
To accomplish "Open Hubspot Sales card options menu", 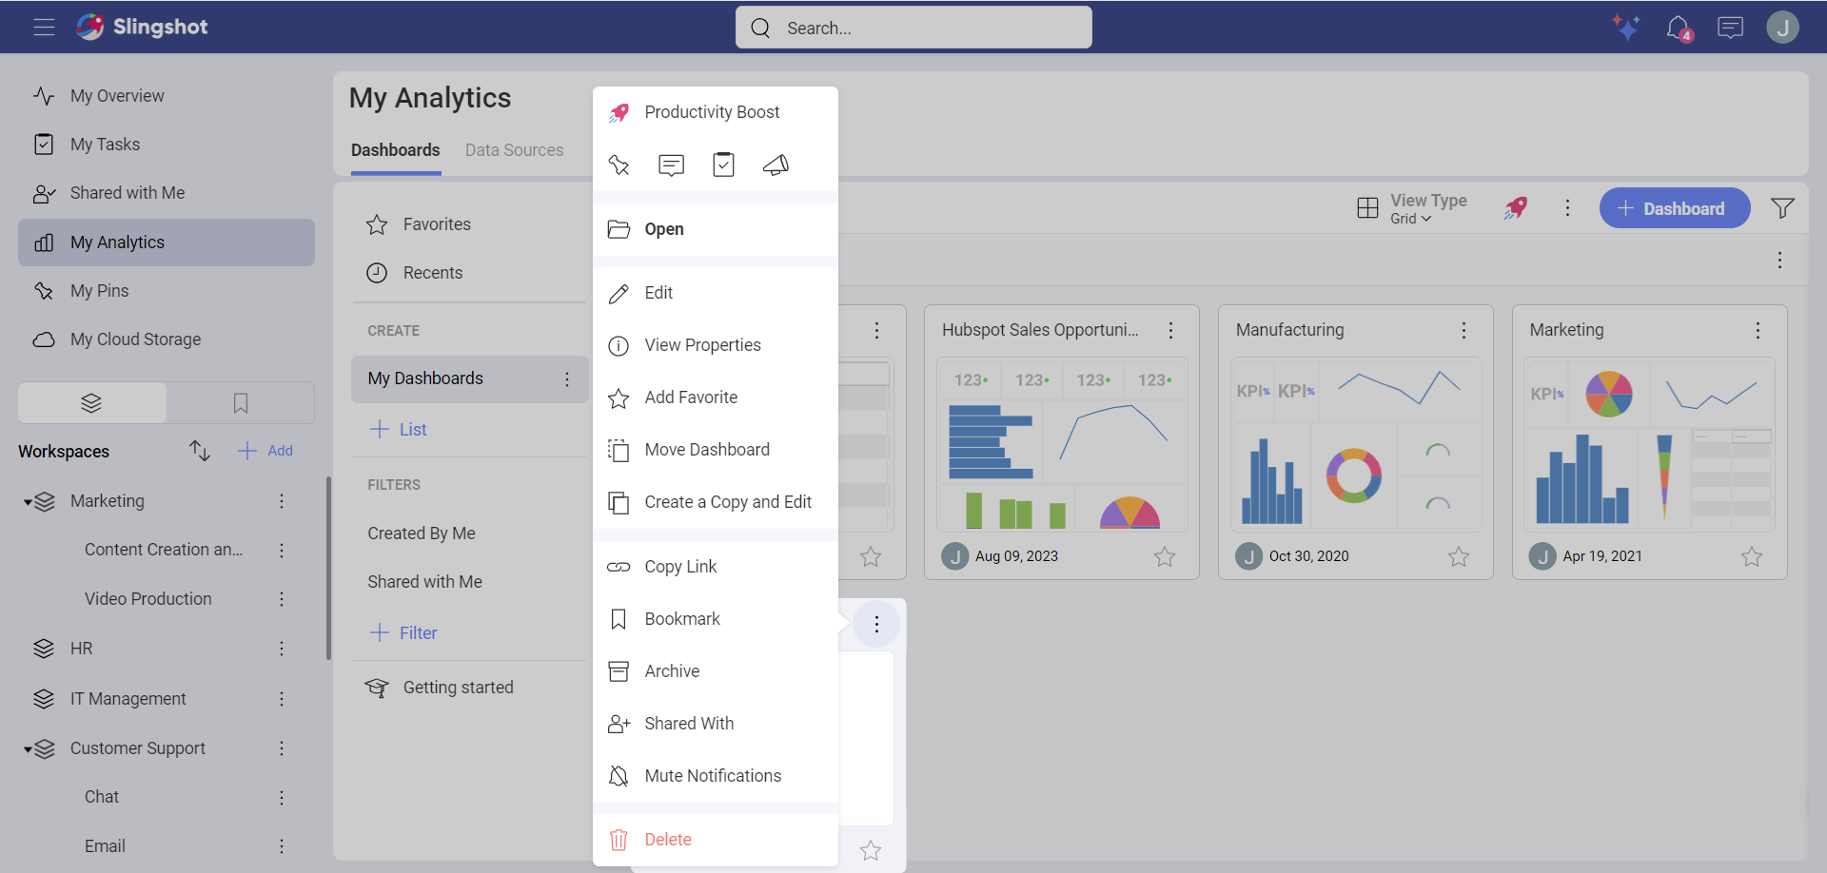I will 1171,331.
